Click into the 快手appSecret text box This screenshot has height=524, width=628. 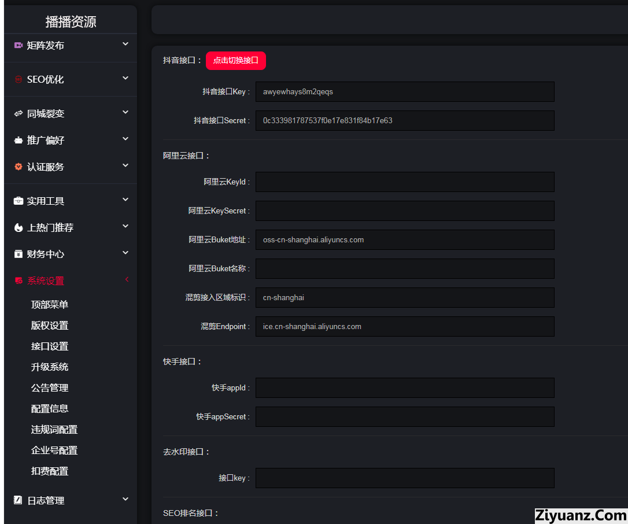[405, 416]
